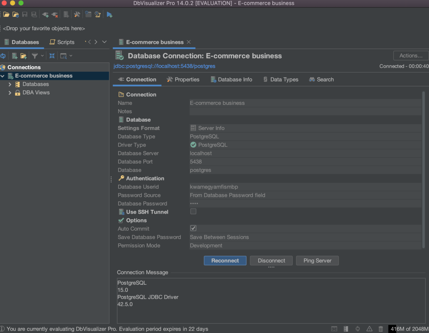Open Tool Properties via the wrench icon
429x333 pixels.
tap(77, 14)
